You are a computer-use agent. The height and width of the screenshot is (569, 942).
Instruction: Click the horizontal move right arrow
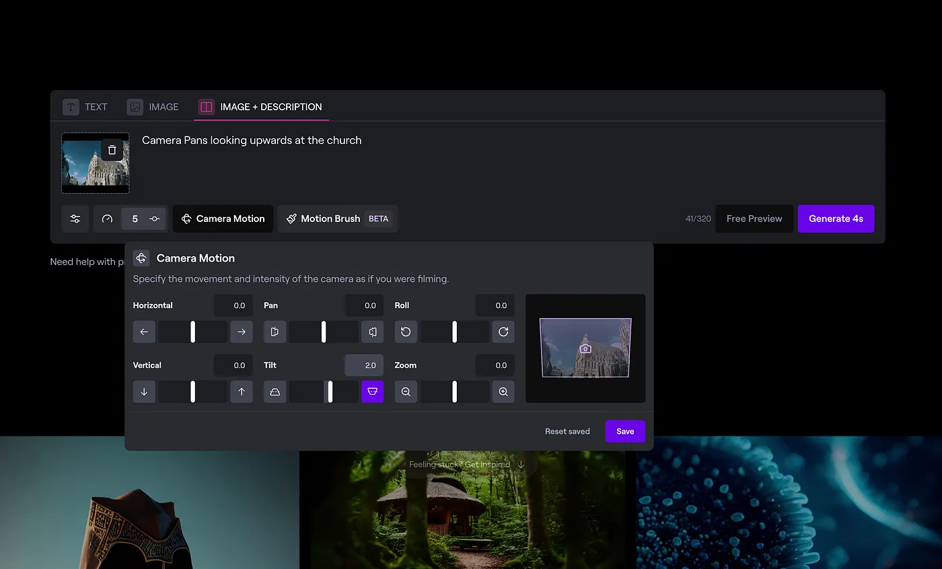click(242, 332)
